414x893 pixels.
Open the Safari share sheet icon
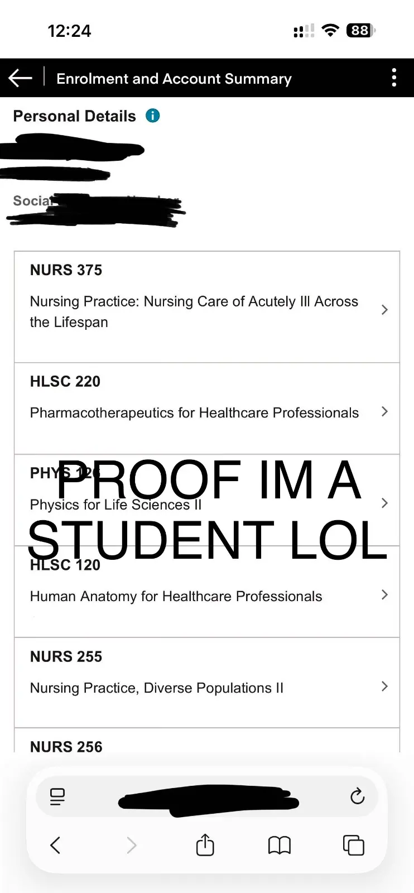[x=205, y=844]
